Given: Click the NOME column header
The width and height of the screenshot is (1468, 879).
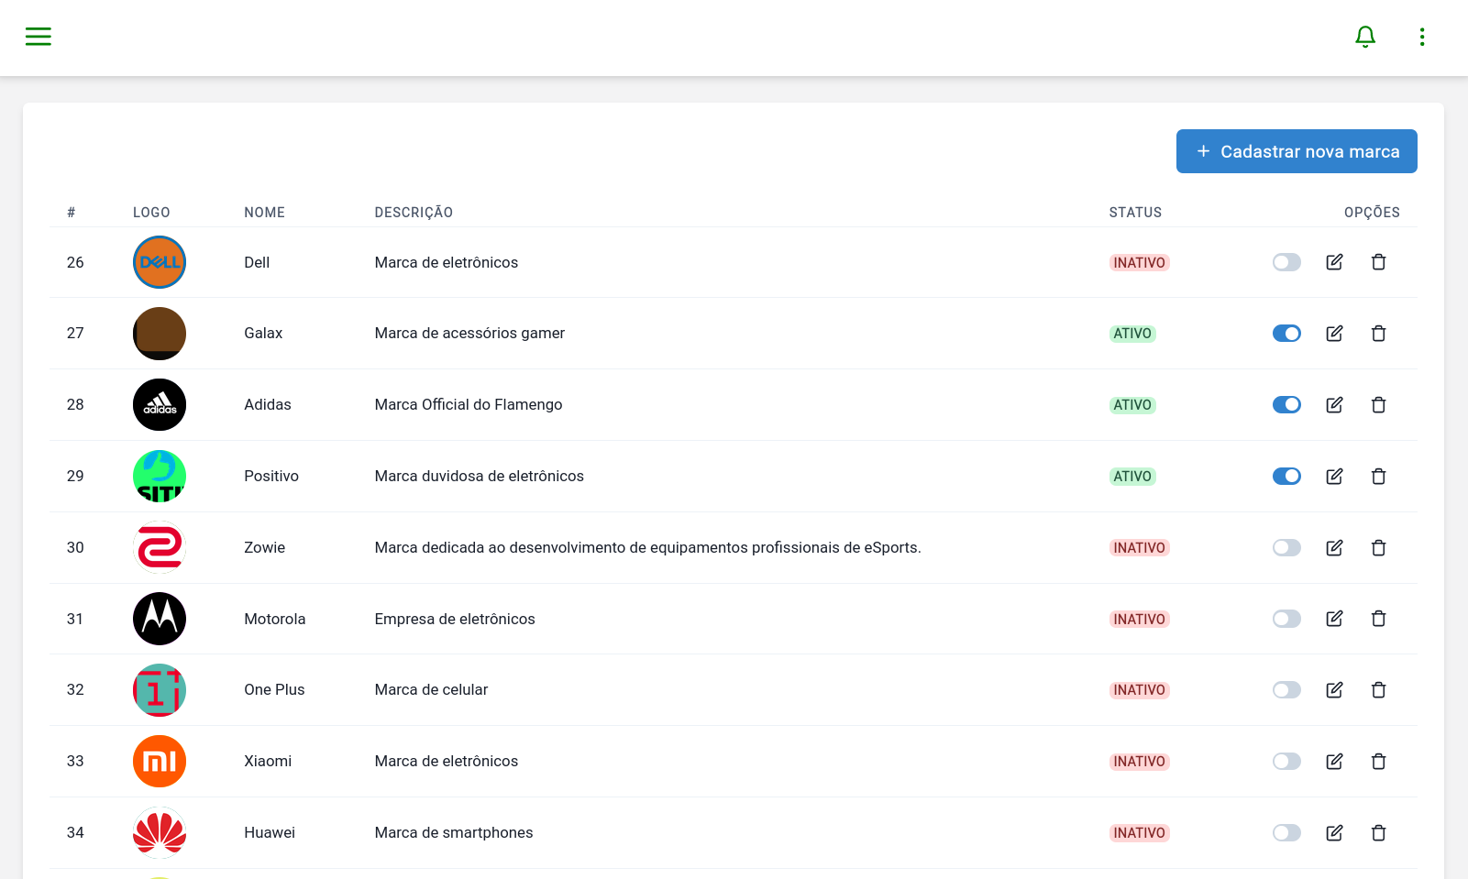Looking at the screenshot, I should (264, 213).
